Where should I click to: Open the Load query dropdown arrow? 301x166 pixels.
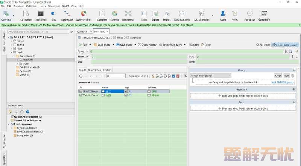click(x=113, y=45)
